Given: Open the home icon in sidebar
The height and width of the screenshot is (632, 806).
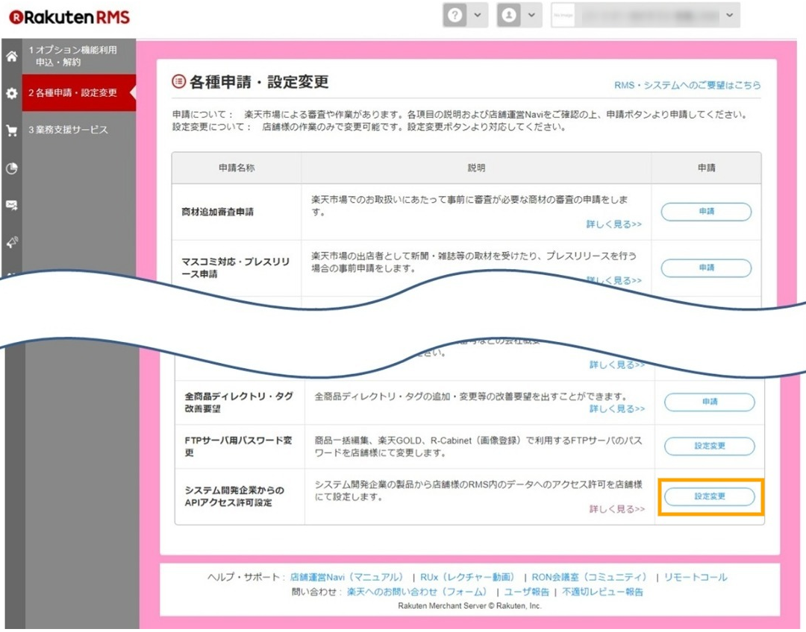Looking at the screenshot, I should point(11,56).
